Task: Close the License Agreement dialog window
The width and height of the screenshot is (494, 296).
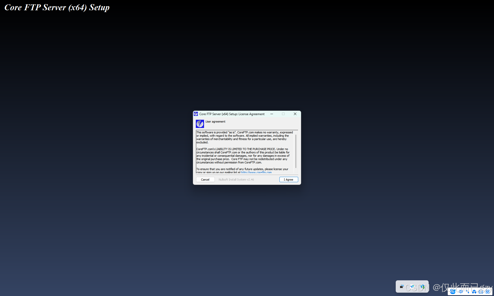Action: tap(295, 114)
